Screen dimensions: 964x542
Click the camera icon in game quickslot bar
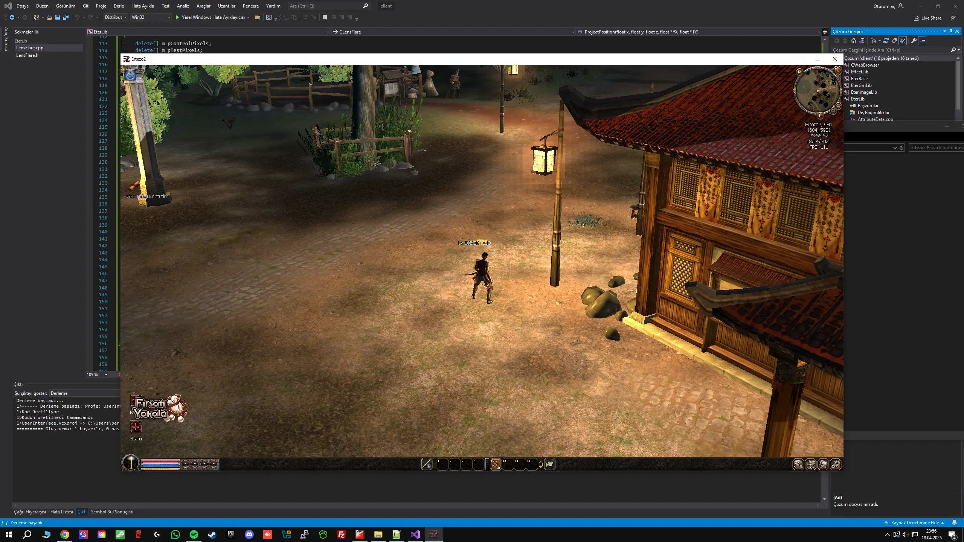pos(550,464)
